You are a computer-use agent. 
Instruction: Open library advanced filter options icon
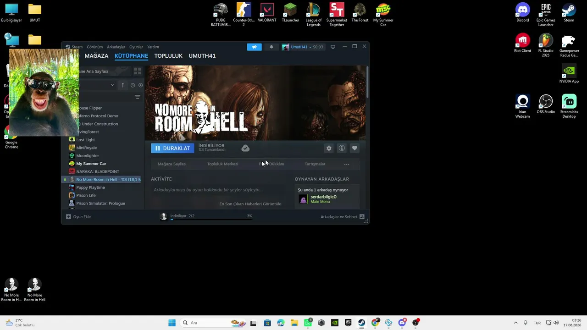pyautogui.click(x=138, y=97)
